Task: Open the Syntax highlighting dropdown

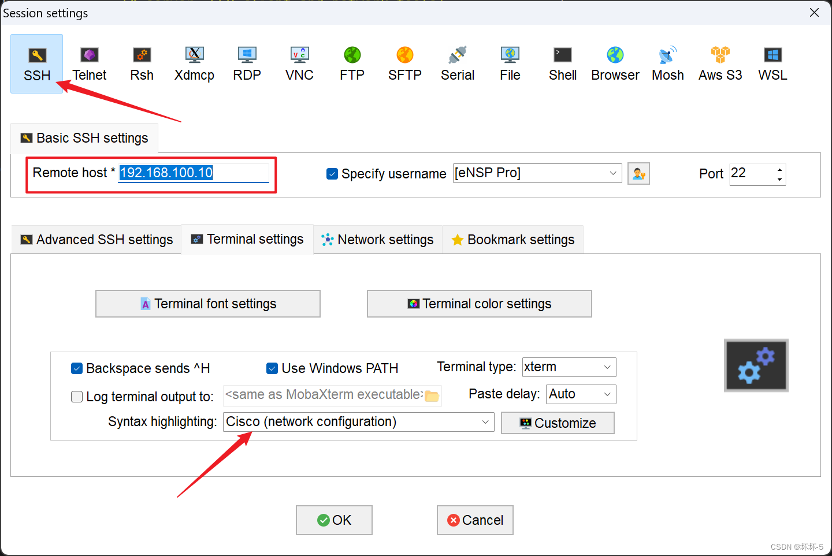Action: coord(485,422)
